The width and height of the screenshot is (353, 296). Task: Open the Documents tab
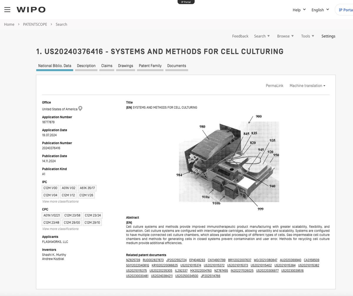point(176,66)
